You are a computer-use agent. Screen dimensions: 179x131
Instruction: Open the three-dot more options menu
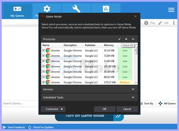(174, 23)
